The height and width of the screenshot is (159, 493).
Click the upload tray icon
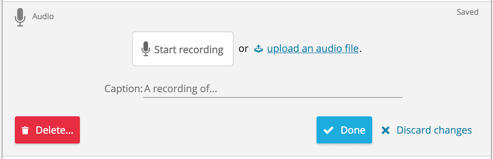pyautogui.click(x=258, y=49)
